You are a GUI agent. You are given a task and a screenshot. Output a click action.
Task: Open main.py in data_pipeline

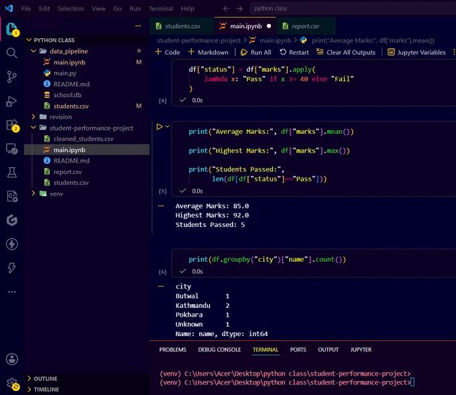point(65,73)
